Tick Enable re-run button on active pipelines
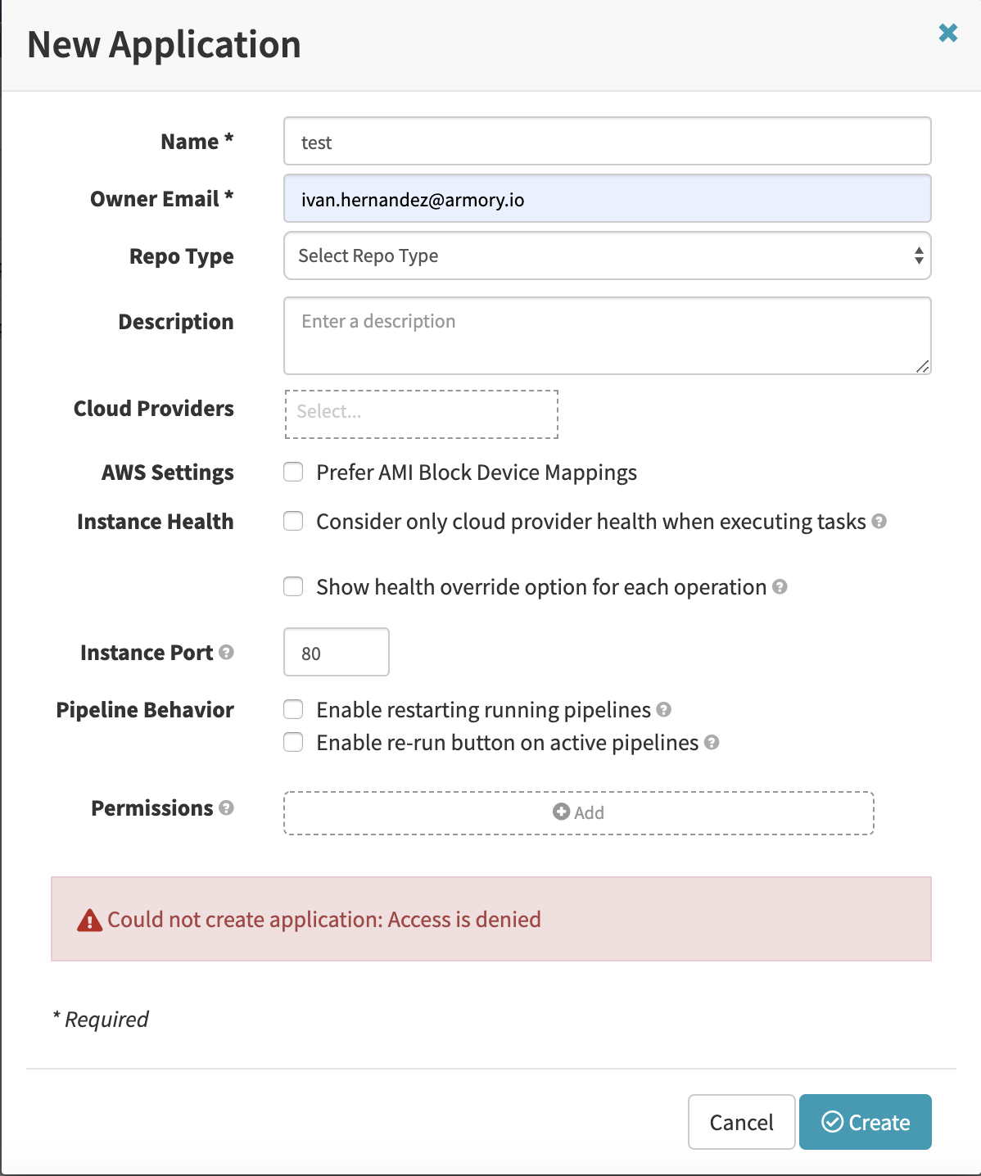The image size is (981, 1176). coord(293,742)
